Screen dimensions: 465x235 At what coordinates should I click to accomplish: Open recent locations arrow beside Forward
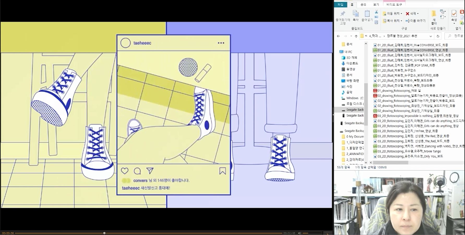(x=351, y=36)
